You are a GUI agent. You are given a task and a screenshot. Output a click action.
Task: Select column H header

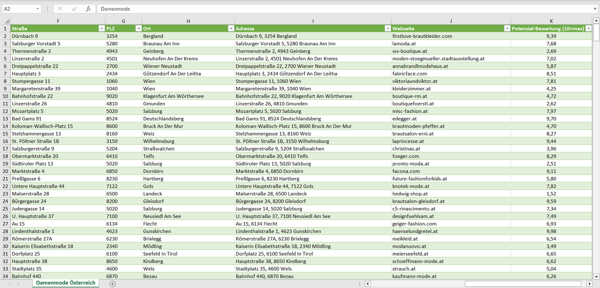click(x=188, y=21)
